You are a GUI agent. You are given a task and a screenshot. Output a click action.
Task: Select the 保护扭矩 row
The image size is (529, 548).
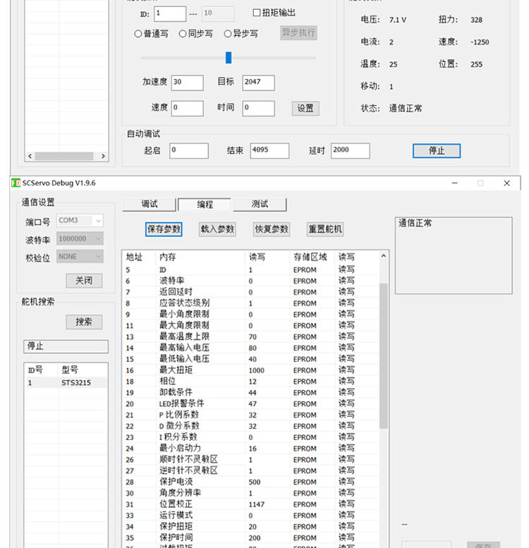click(251, 527)
